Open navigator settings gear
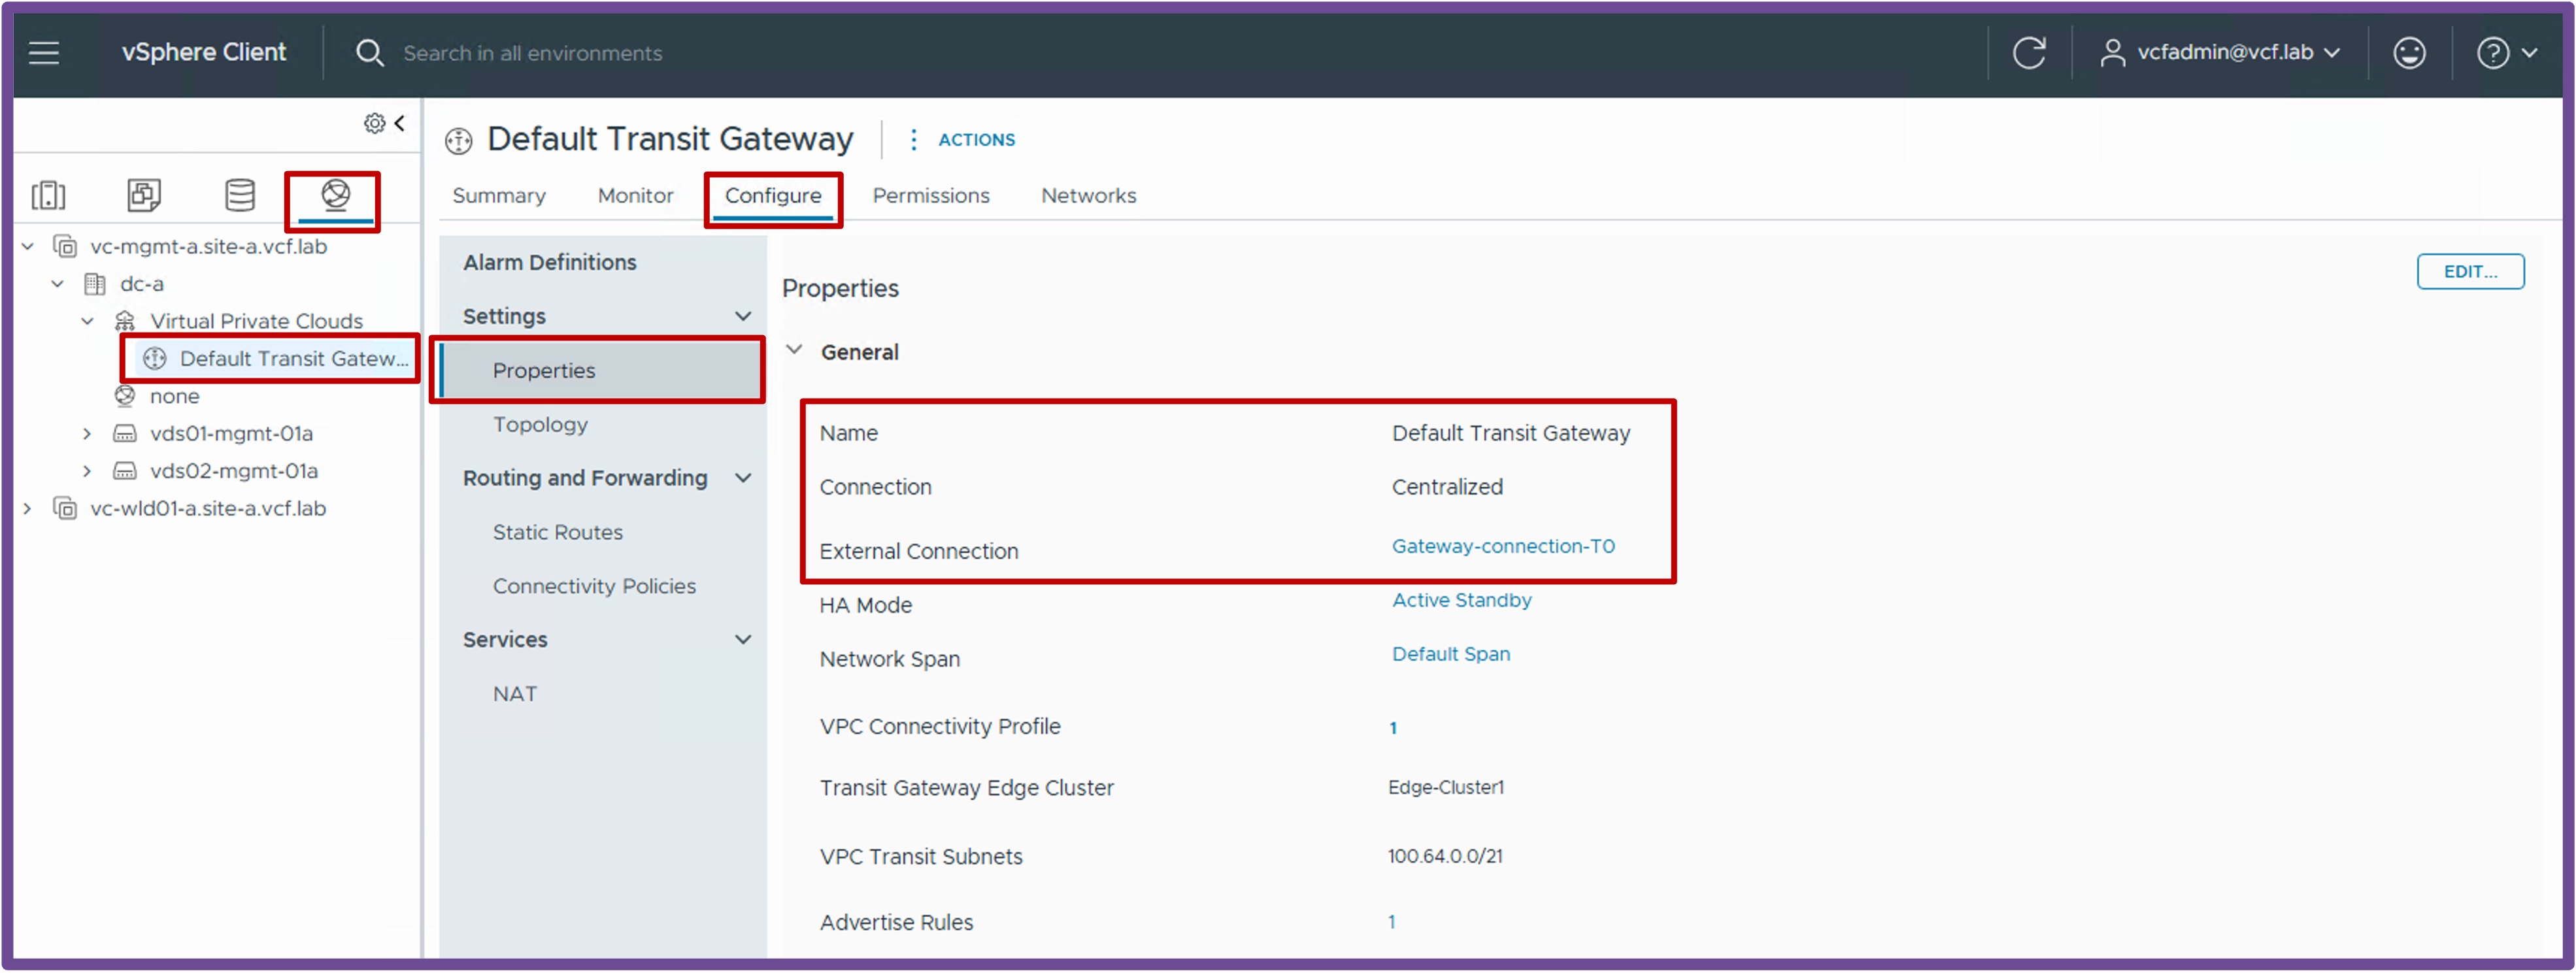 coord(374,123)
